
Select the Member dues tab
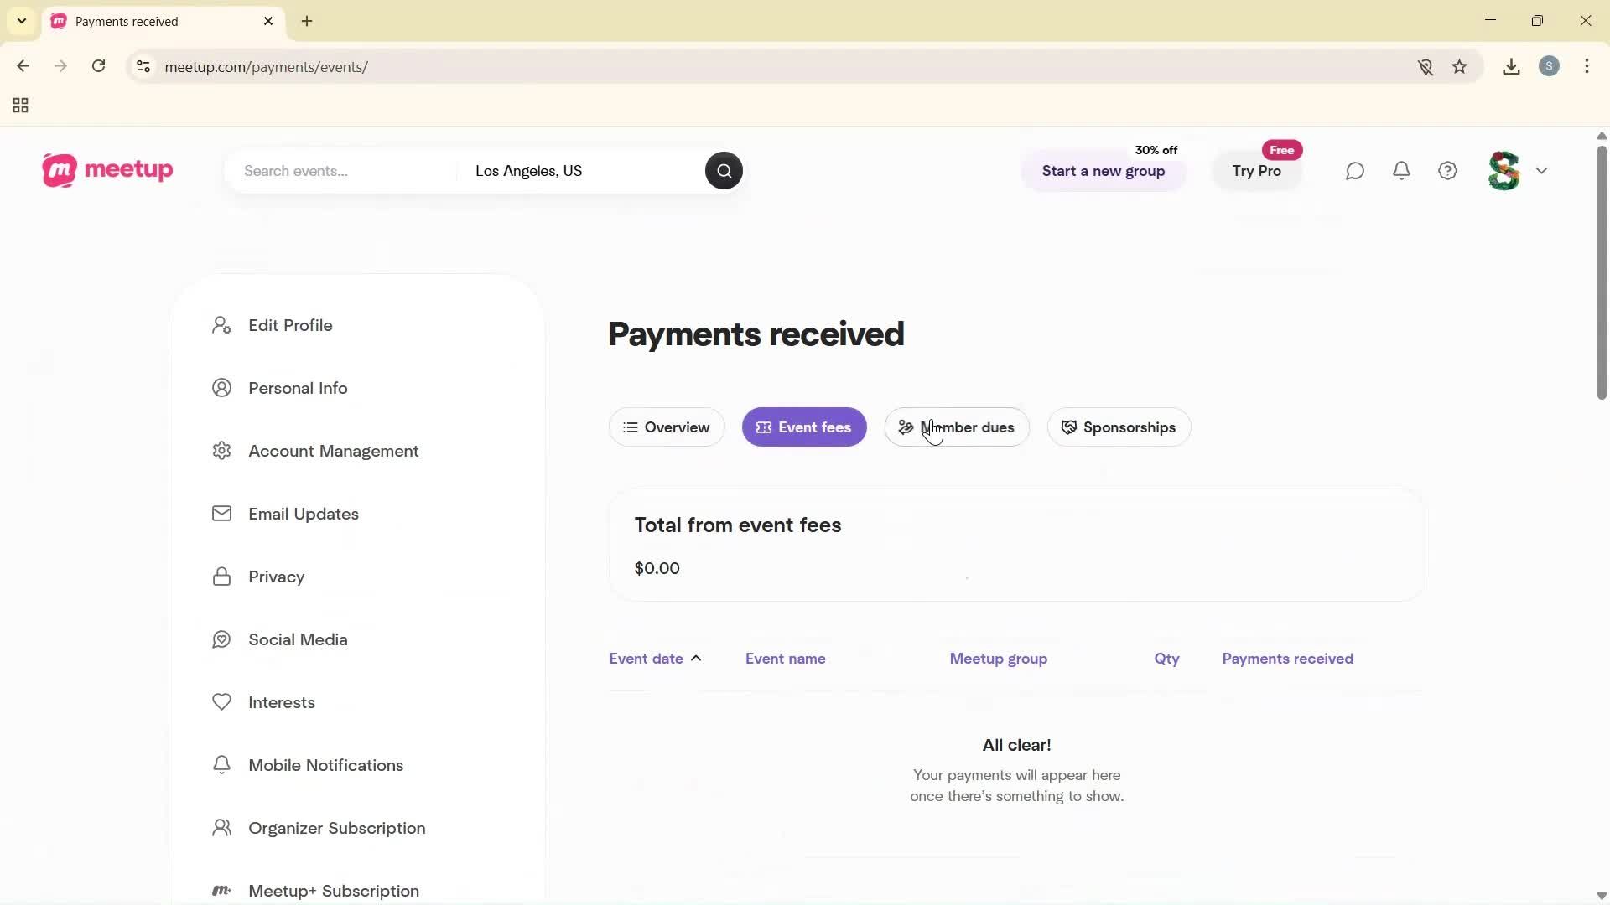[957, 427]
